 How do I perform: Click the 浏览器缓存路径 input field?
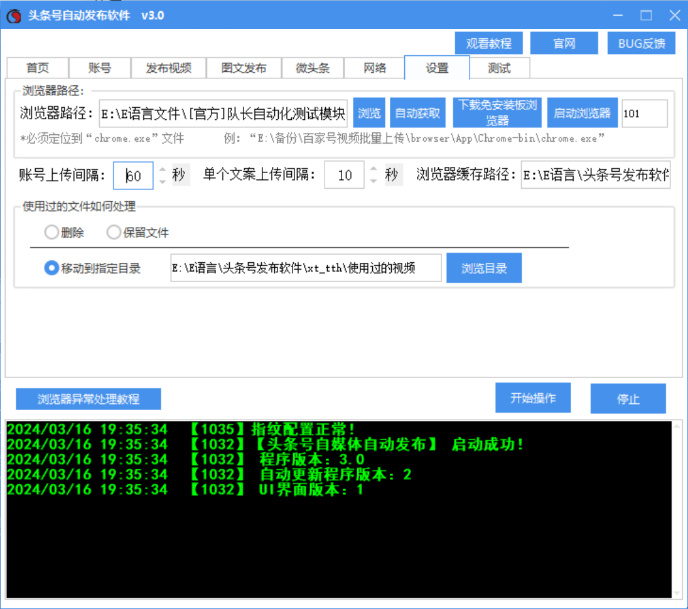(x=596, y=175)
